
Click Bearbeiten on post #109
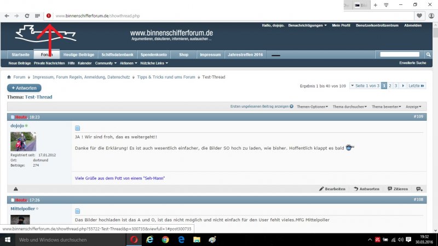tap(332, 189)
